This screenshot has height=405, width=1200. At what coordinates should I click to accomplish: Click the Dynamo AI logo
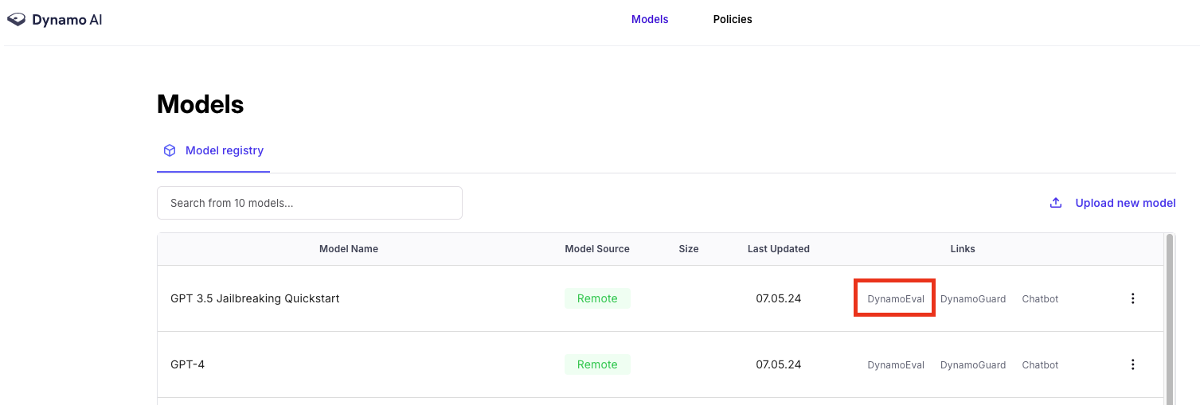click(x=55, y=20)
